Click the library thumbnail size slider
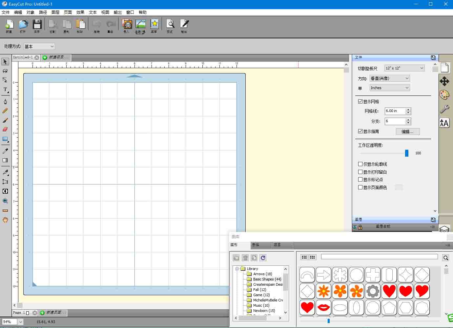The height and width of the screenshot is (328, 453). 329,321
